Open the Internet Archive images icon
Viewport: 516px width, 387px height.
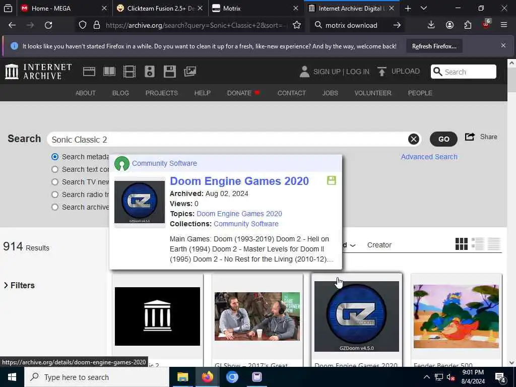tap(190, 72)
